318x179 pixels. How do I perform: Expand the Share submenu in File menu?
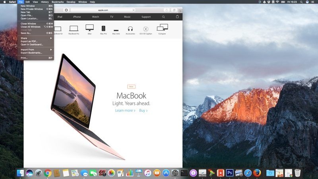pyautogui.click(x=36, y=38)
